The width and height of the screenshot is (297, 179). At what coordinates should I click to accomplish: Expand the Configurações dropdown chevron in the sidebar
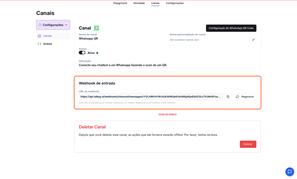click(x=66, y=25)
